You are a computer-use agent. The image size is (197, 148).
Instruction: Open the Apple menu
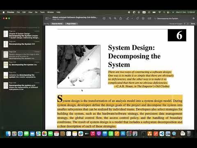click(4, 12)
